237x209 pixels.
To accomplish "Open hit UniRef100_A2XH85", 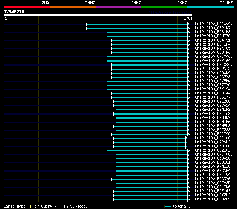I will point(213,49).
